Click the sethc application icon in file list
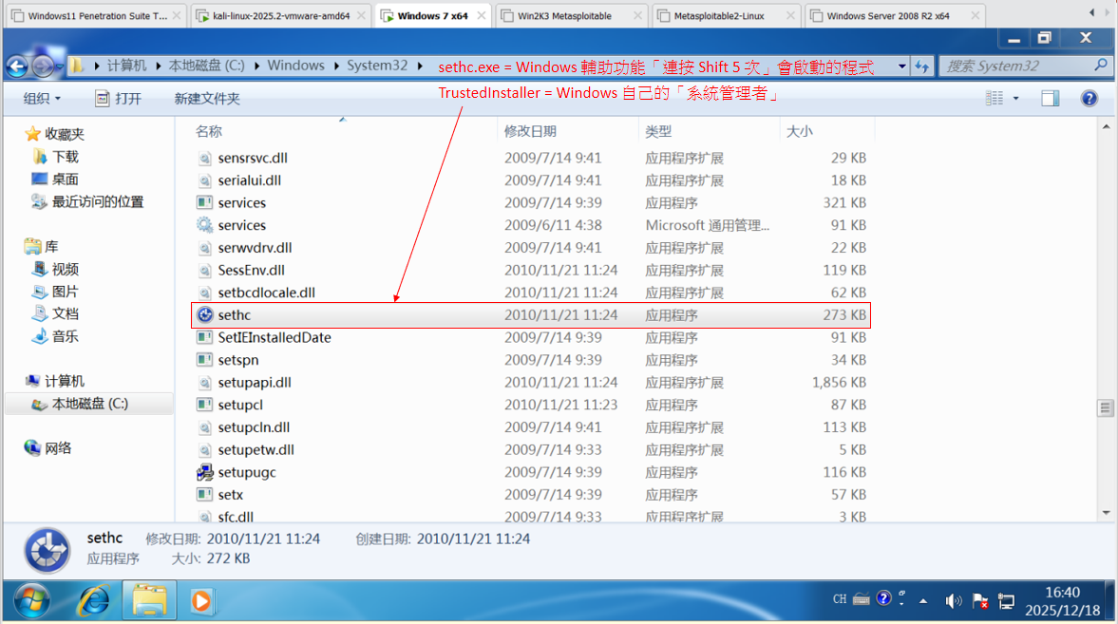This screenshot has width=1118, height=624. (x=205, y=314)
